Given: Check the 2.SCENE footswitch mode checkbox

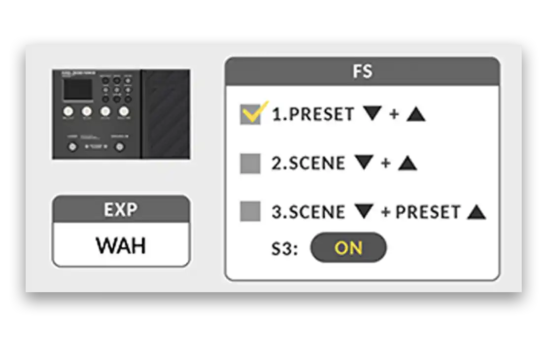Looking at the screenshot, I should click(250, 164).
